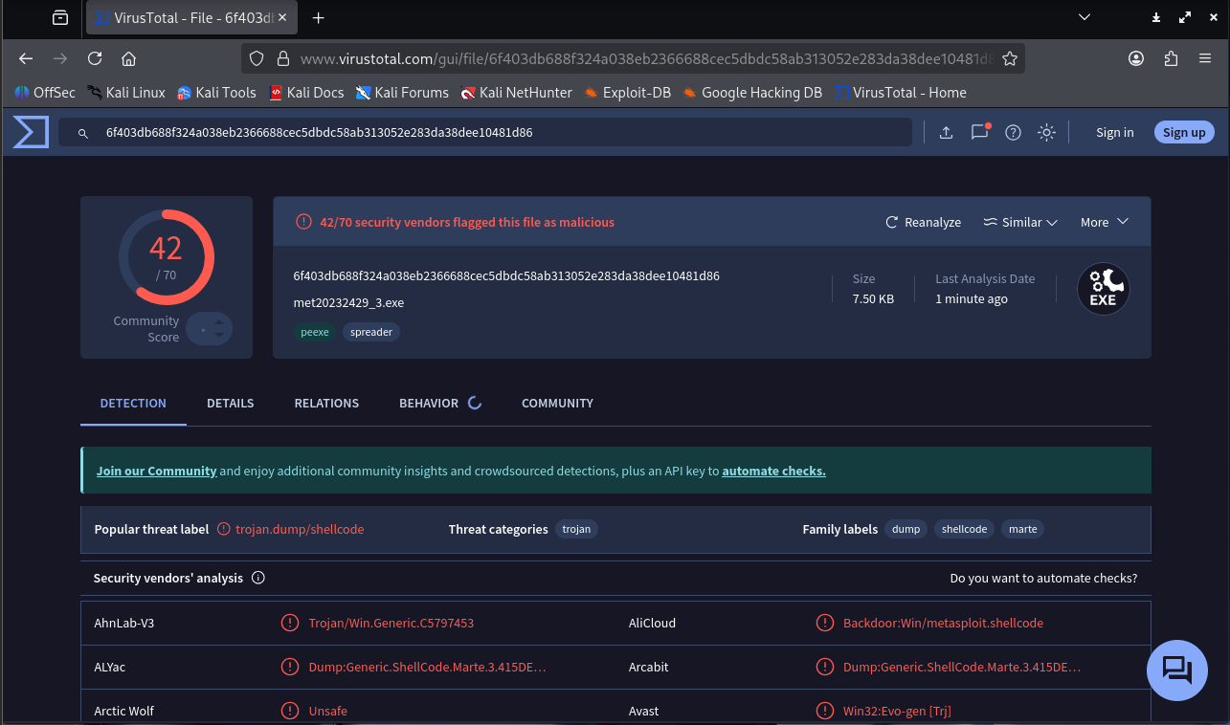Image resolution: width=1230 pixels, height=725 pixels.
Task: Click the dump family label chip
Action: pos(906,529)
